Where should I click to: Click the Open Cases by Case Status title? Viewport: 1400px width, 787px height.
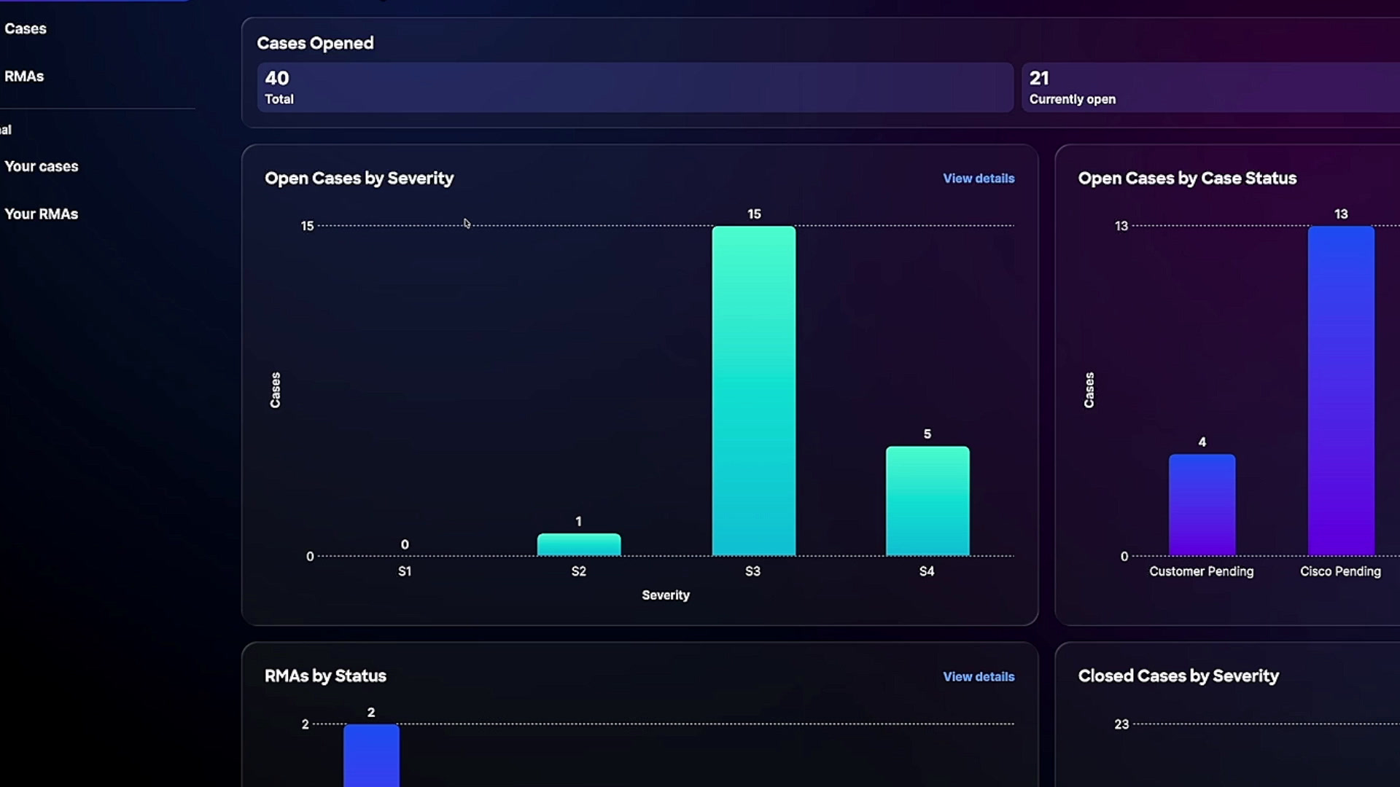(1187, 179)
